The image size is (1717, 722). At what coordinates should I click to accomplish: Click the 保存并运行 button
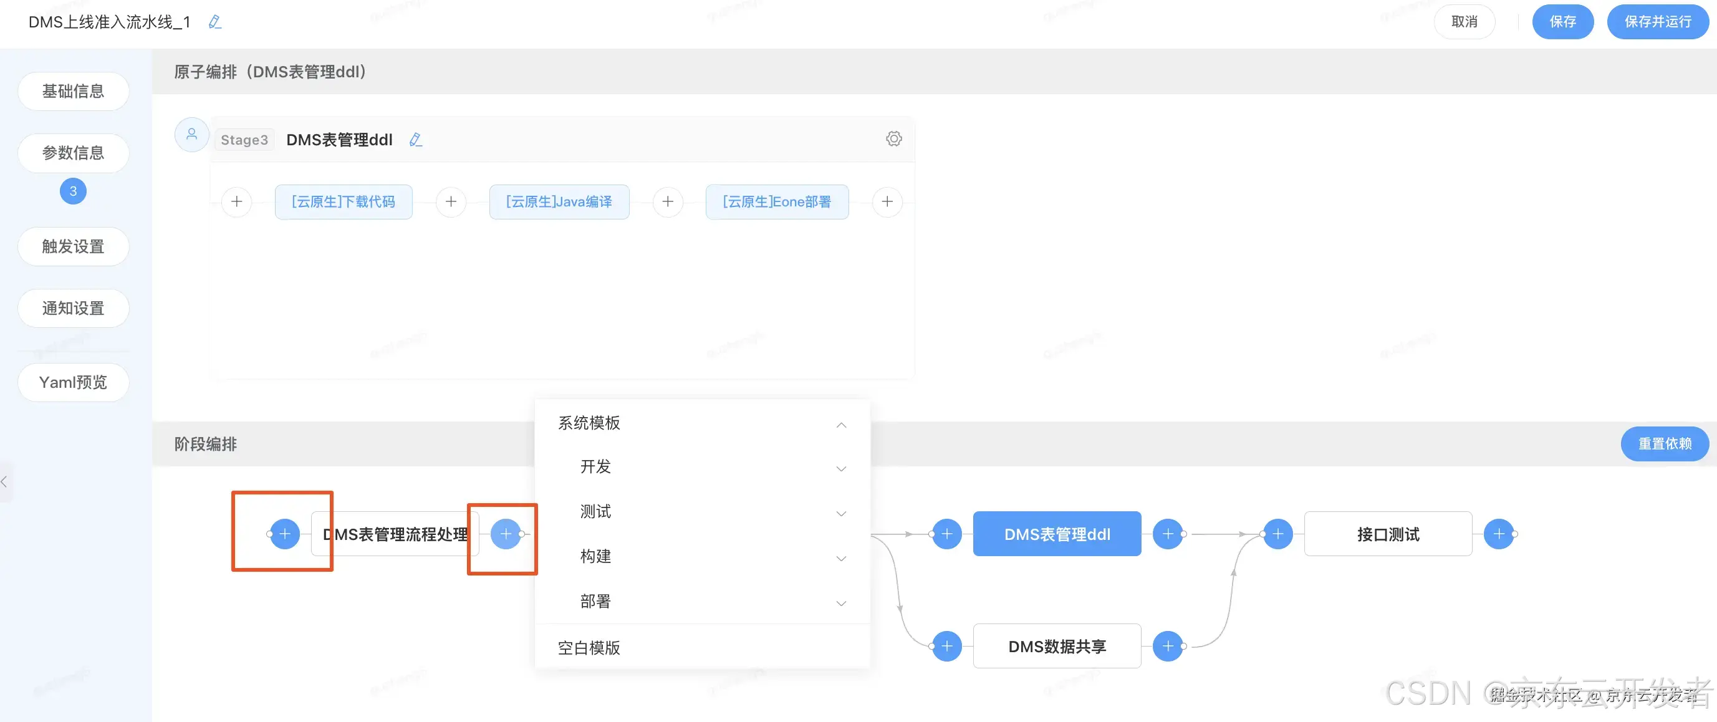(x=1658, y=21)
